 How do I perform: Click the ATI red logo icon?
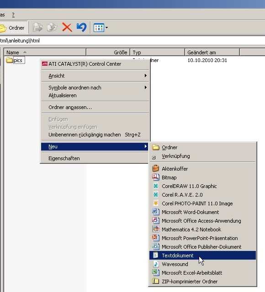(x=45, y=64)
